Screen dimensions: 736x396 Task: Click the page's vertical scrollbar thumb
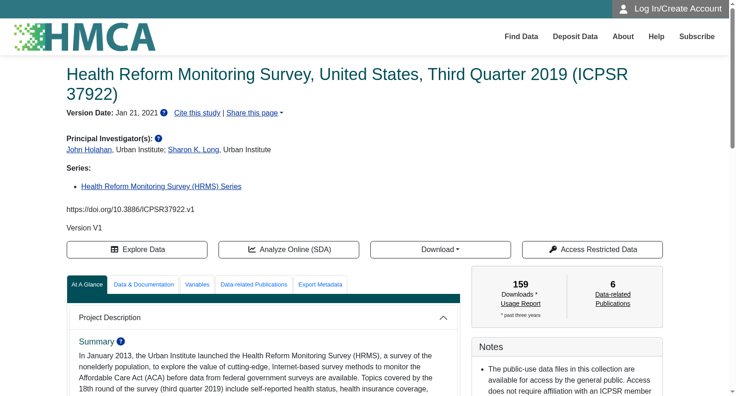point(732,78)
